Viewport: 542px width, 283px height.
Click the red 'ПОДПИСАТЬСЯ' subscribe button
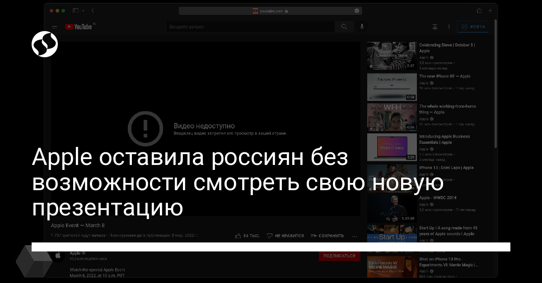pyautogui.click(x=339, y=256)
